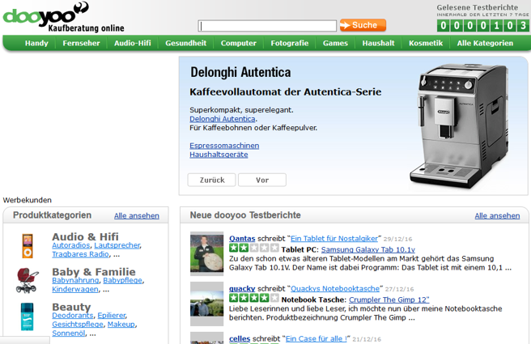Click the Baby & Familie stroller icon
531x344 pixels.
pyautogui.click(x=27, y=280)
